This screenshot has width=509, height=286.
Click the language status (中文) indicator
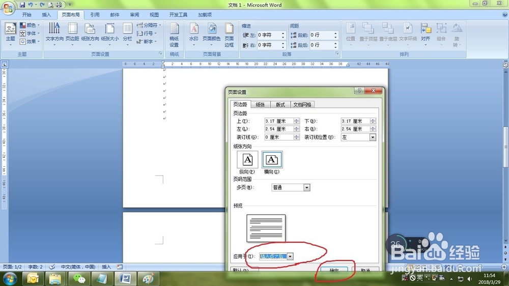78,267
